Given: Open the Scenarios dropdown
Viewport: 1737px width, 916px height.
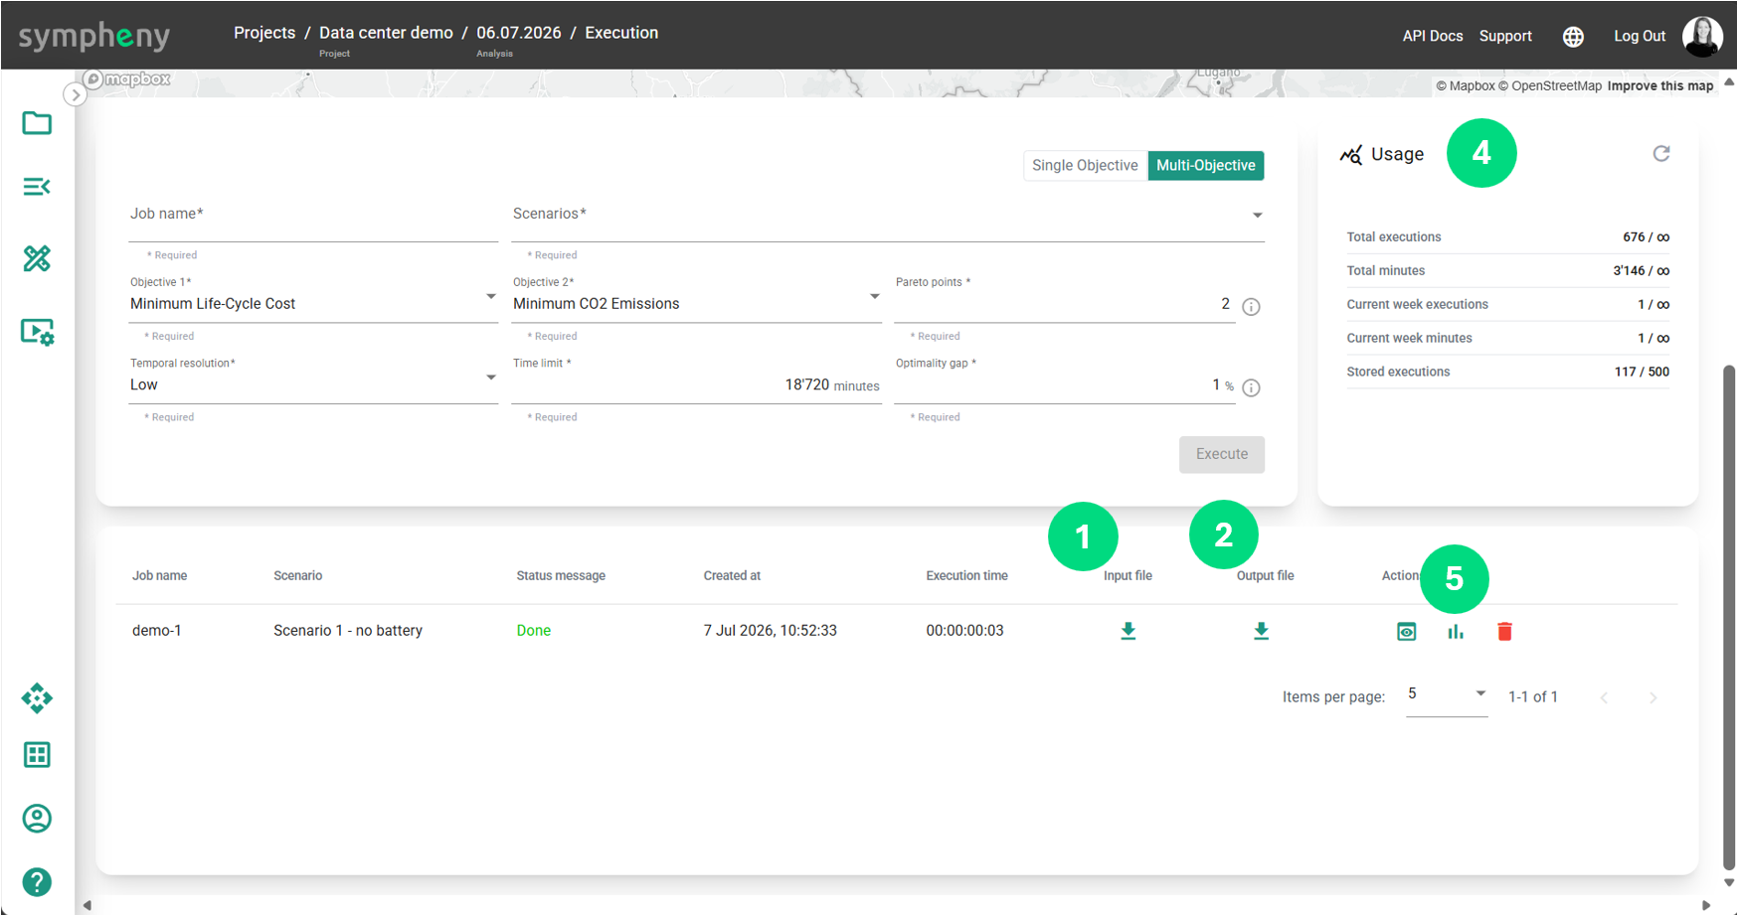Looking at the screenshot, I should [x=887, y=216].
